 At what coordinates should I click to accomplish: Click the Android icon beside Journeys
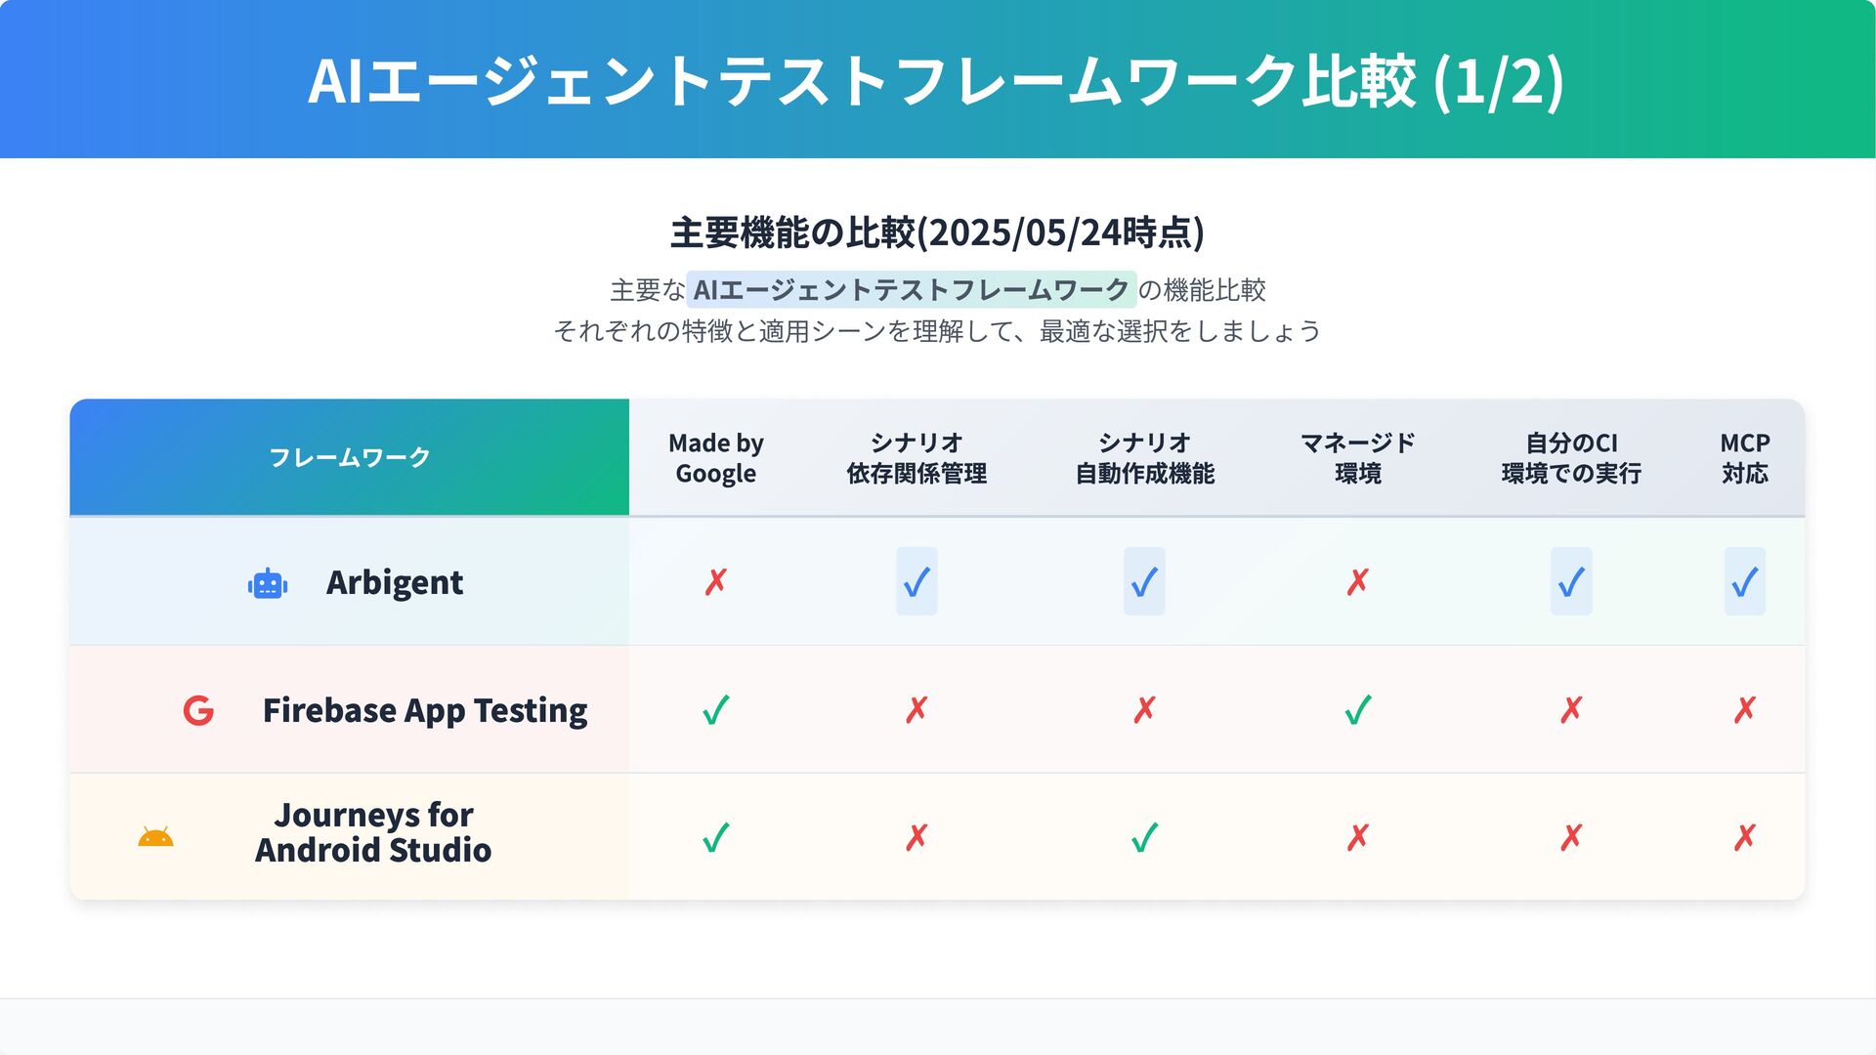coord(155,837)
